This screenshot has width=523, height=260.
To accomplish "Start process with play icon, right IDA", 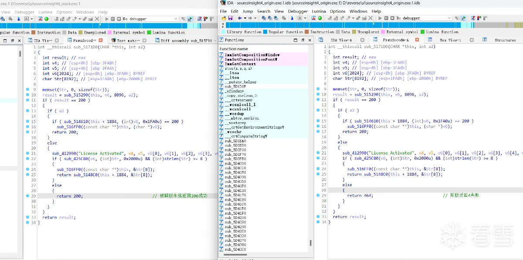I will [380, 18].
